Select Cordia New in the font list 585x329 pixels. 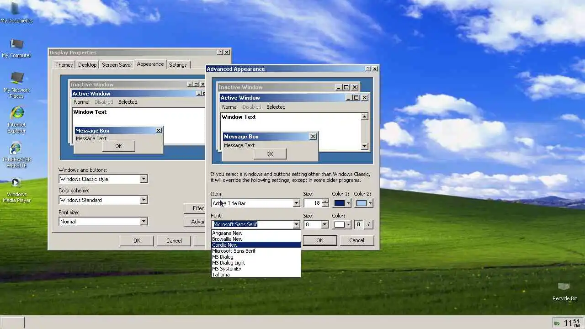[x=256, y=245]
